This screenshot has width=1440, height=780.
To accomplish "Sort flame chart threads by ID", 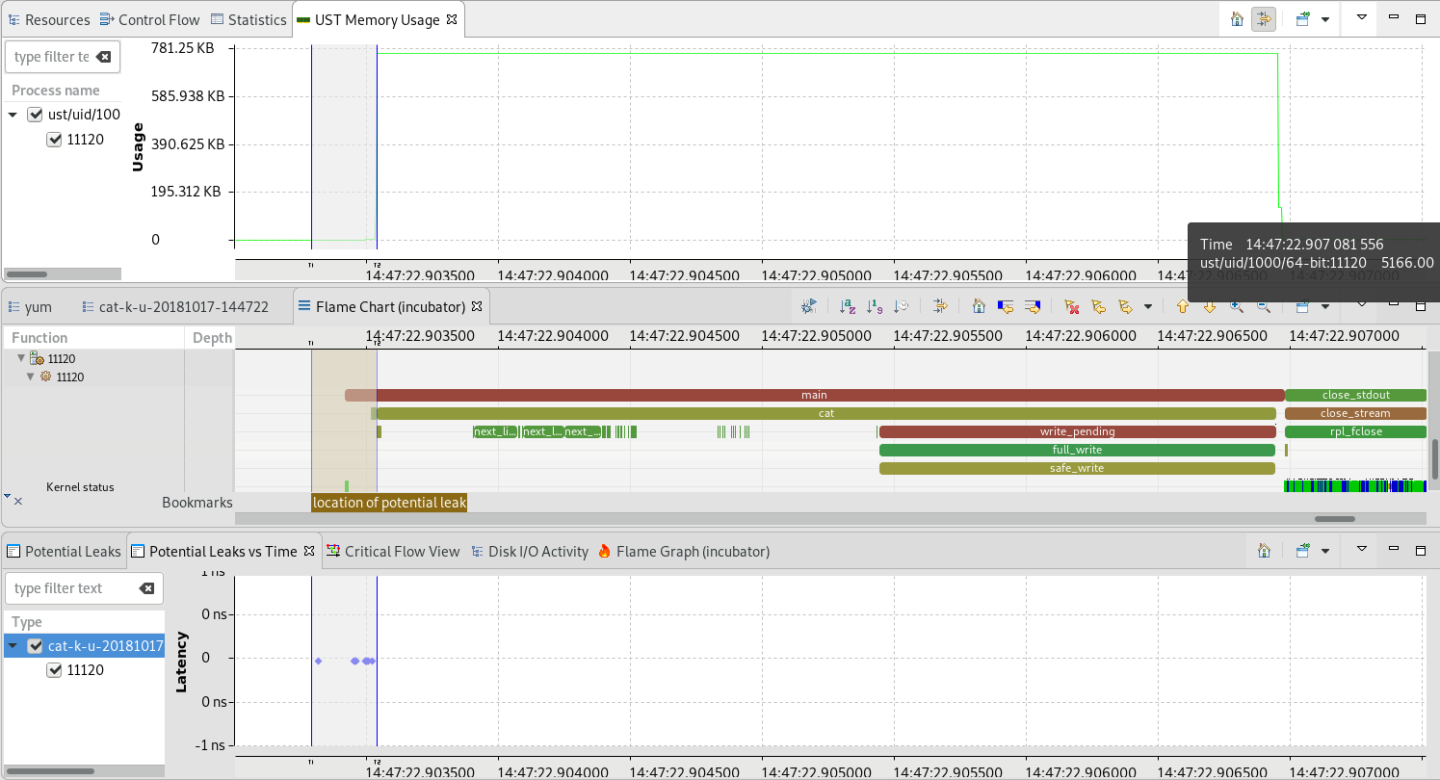I will (875, 306).
